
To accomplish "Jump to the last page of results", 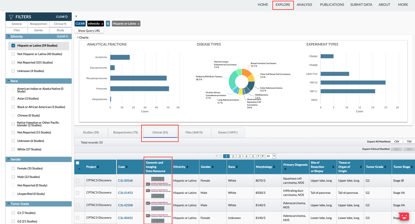I will tap(263, 156).
